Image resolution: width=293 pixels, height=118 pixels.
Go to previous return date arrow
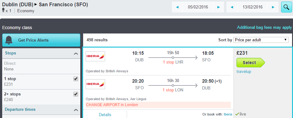click(232, 7)
